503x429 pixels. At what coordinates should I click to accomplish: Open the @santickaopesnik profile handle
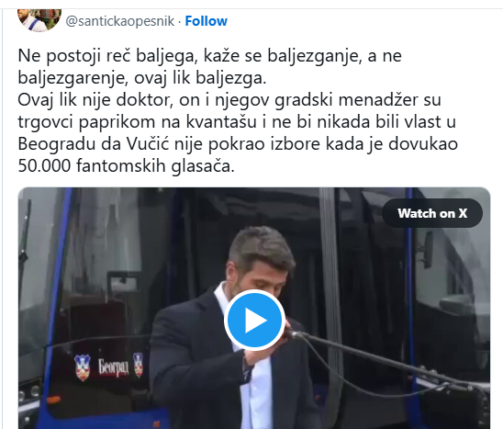[120, 21]
